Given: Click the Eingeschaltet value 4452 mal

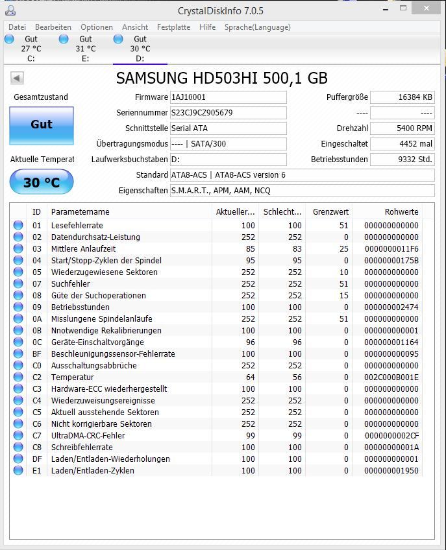Looking at the screenshot, I should coord(403,144).
